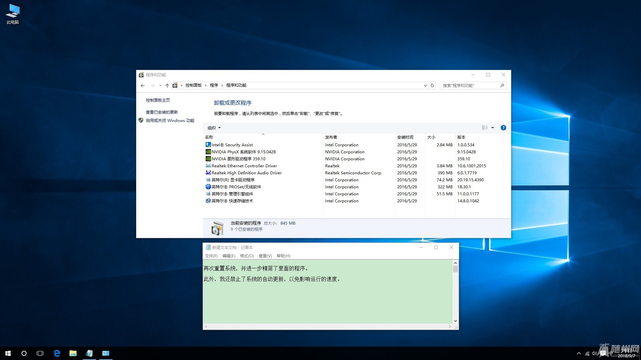Click Notepad vertical scrollbar up arrow

[455, 263]
